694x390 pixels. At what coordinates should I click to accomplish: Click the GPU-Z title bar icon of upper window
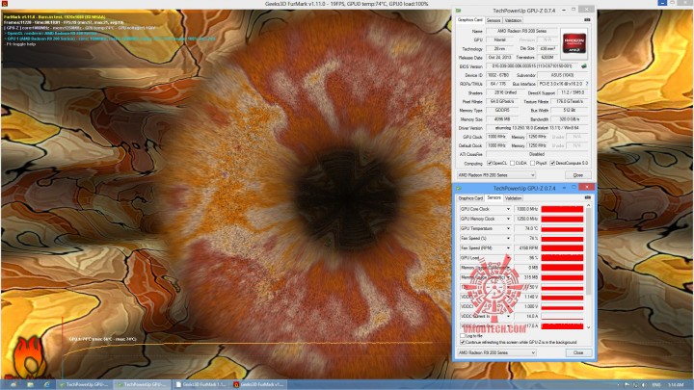click(x=458, y=11)
